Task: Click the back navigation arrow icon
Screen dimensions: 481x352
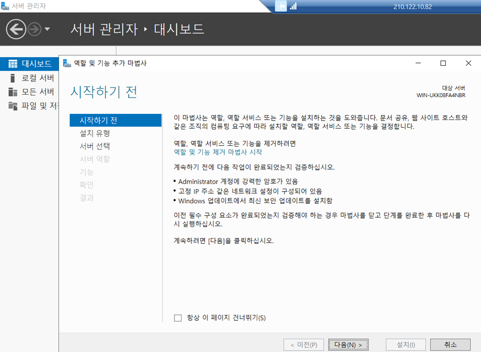Action: click(16, 29)
